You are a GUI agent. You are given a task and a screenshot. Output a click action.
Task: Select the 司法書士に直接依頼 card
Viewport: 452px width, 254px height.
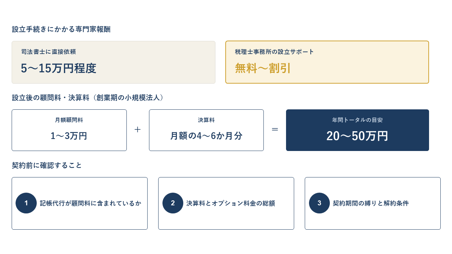pos(113,62)
